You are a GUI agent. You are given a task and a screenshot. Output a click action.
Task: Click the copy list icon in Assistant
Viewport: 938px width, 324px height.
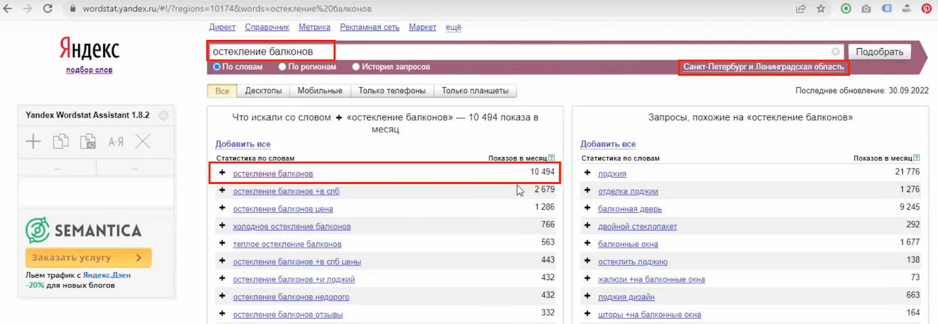click(x=61, y=141)
